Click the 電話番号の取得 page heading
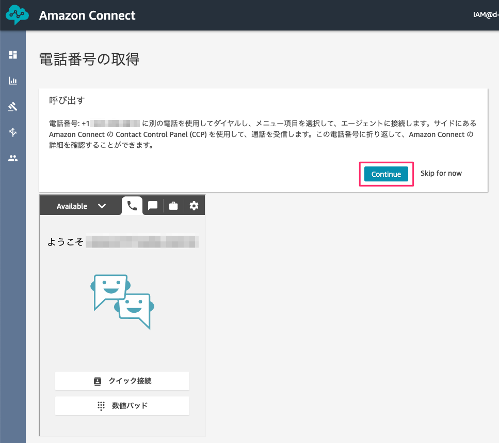 (89, 59)
